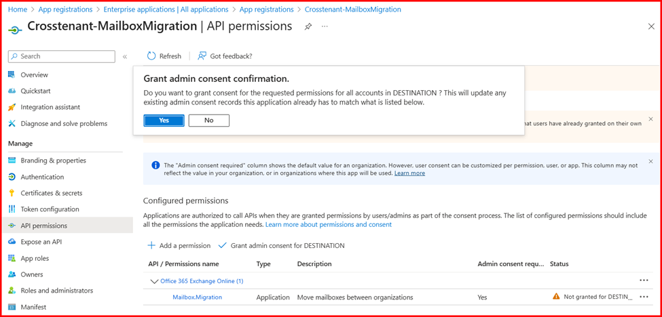Open the Mailbox.Migration permission link

(x=197, y=297)
